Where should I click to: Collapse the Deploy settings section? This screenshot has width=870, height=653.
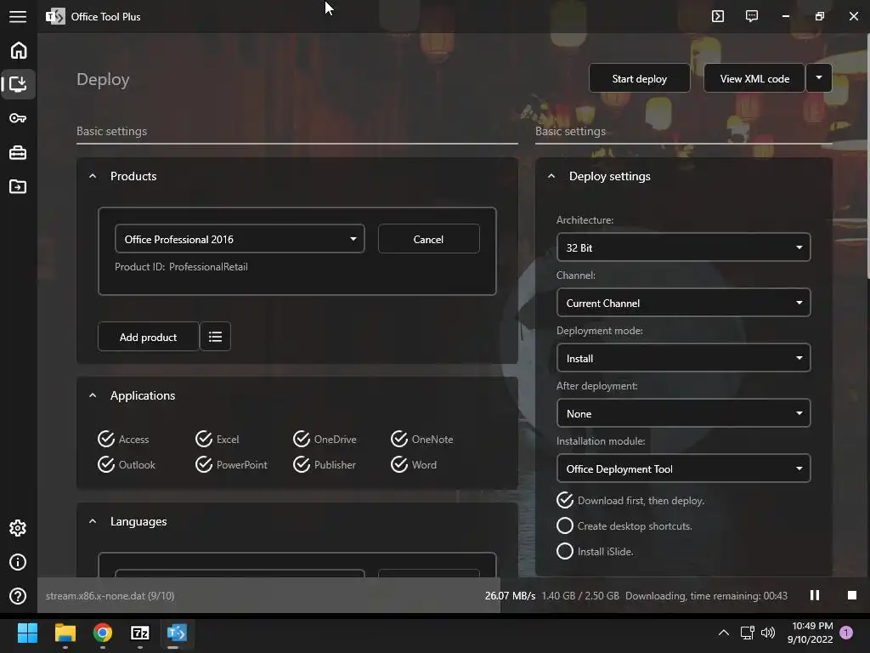[551, 176]
